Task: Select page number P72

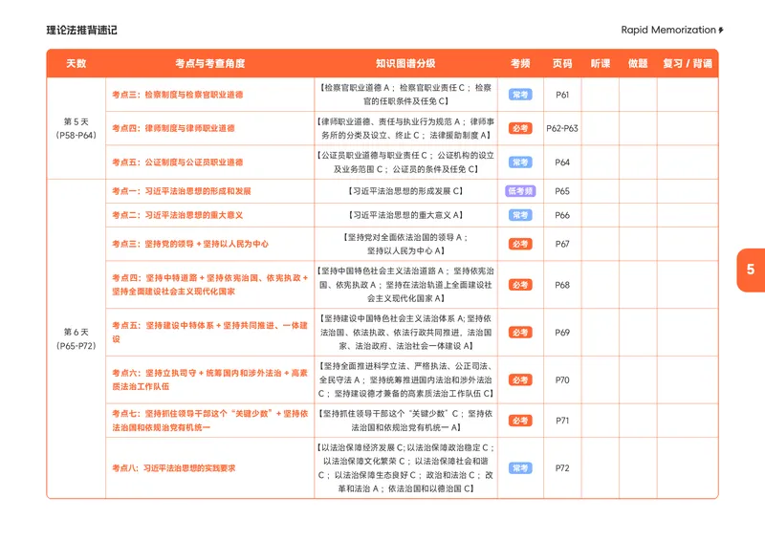Action: click(x=562, y=468)
